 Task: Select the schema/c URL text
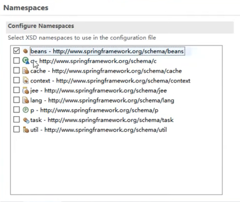98,61
